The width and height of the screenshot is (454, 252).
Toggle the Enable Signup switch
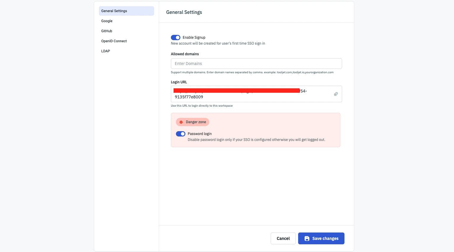click(x=176, y=38)
